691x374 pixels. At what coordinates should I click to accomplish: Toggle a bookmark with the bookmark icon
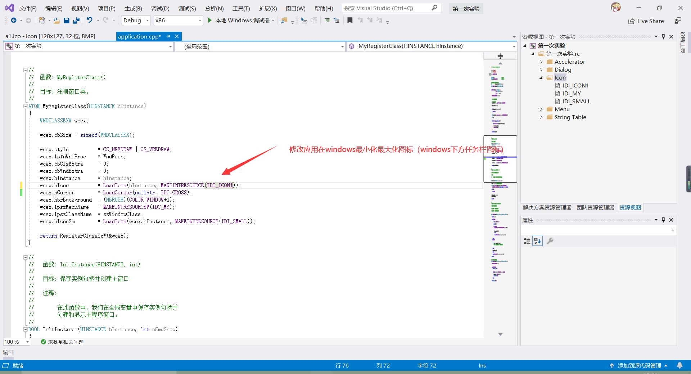[x=350, y=21]
